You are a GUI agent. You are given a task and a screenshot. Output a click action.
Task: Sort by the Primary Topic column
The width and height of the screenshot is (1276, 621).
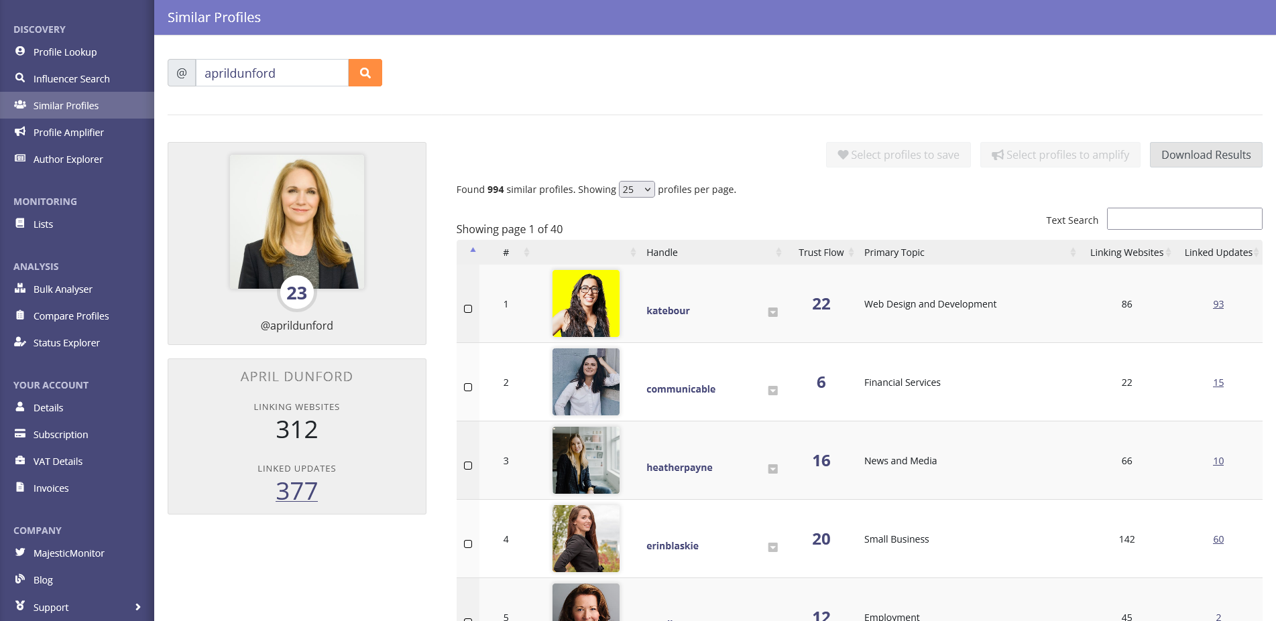[969, 252]
